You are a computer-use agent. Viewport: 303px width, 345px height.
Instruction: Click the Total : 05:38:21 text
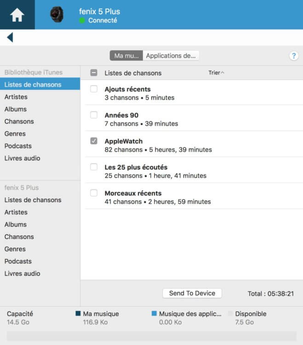pyautogui.click(x=271, y=294)
